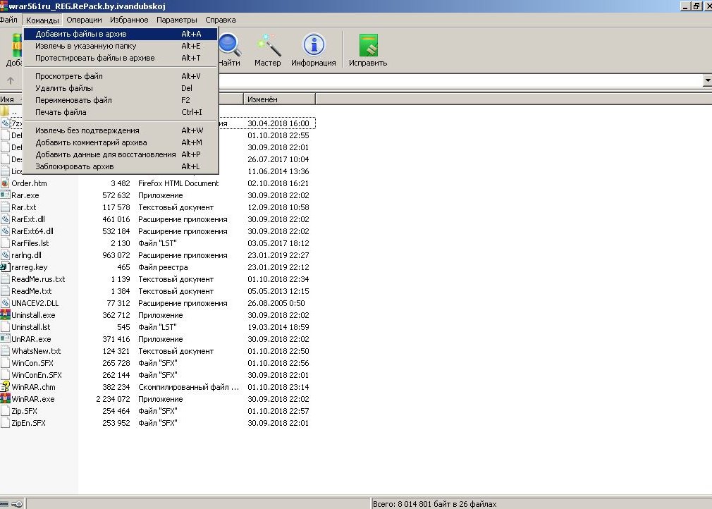712x509 pixels.
Task: Open the Операции menu
Action: coord(84,20)
